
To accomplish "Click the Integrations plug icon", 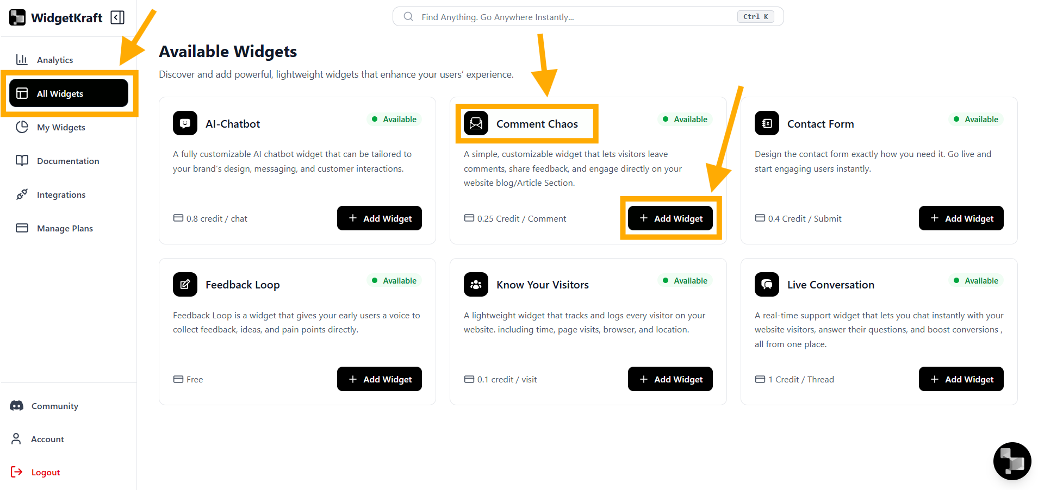I will pyautogui.click(x=22, y=194).
